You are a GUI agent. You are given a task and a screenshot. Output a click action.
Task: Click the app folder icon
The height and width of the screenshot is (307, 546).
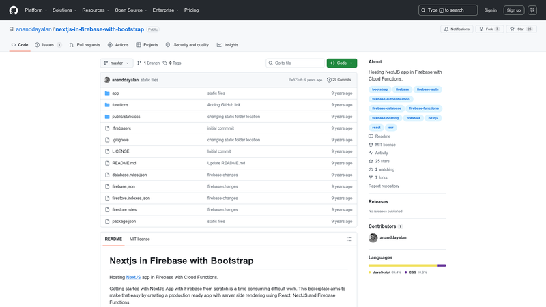107,93
